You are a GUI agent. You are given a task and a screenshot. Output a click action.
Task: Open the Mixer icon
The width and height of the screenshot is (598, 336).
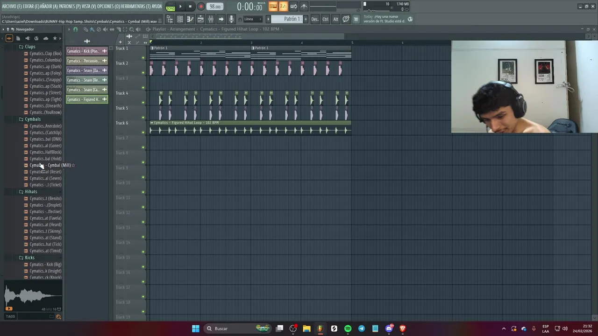[211, 19]
